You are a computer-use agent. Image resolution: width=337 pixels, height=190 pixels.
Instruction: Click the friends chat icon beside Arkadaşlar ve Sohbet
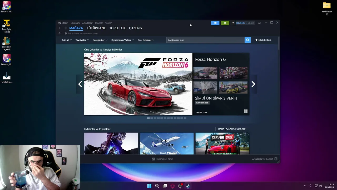(x=276, y=159)
